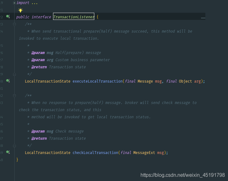Click the MessageExt parameter type

pyautogui.click(x=144, y=153)
